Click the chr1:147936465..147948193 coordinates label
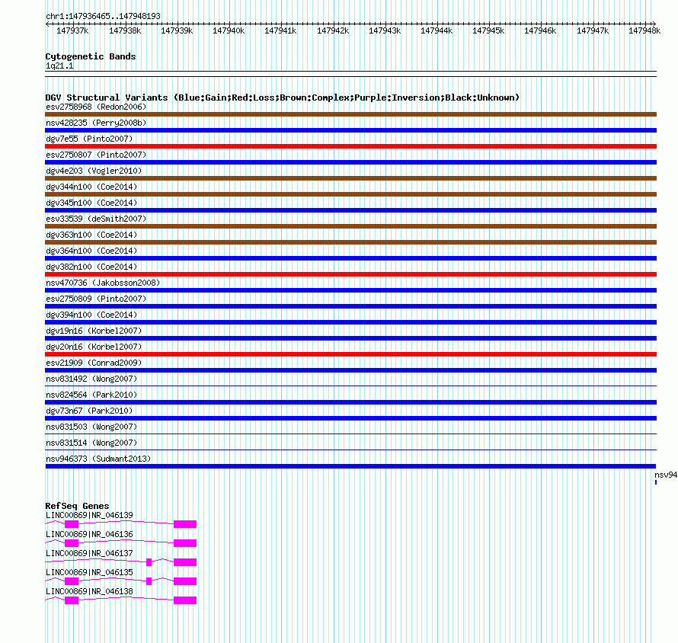678x643 pixels. pyautogui.click(x=103, y=17)
